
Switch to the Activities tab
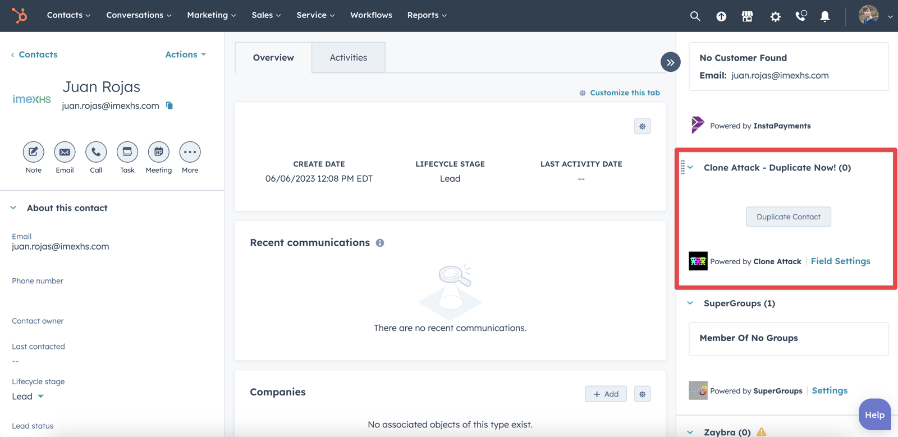[348, 58]
